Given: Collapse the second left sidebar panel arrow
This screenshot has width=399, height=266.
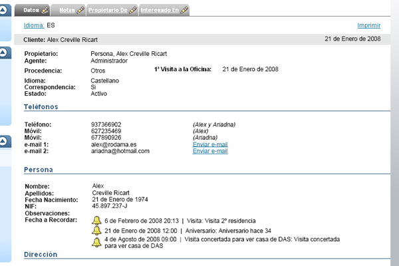Looking at the screenshot, I should (4, 51).
